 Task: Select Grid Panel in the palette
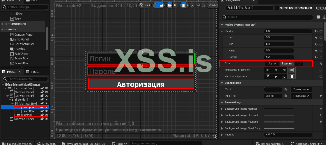21,39
